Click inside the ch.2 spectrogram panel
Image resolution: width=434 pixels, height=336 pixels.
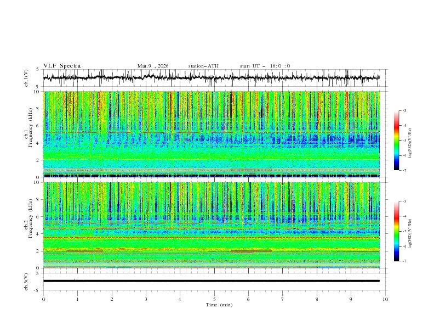(212, 225)
